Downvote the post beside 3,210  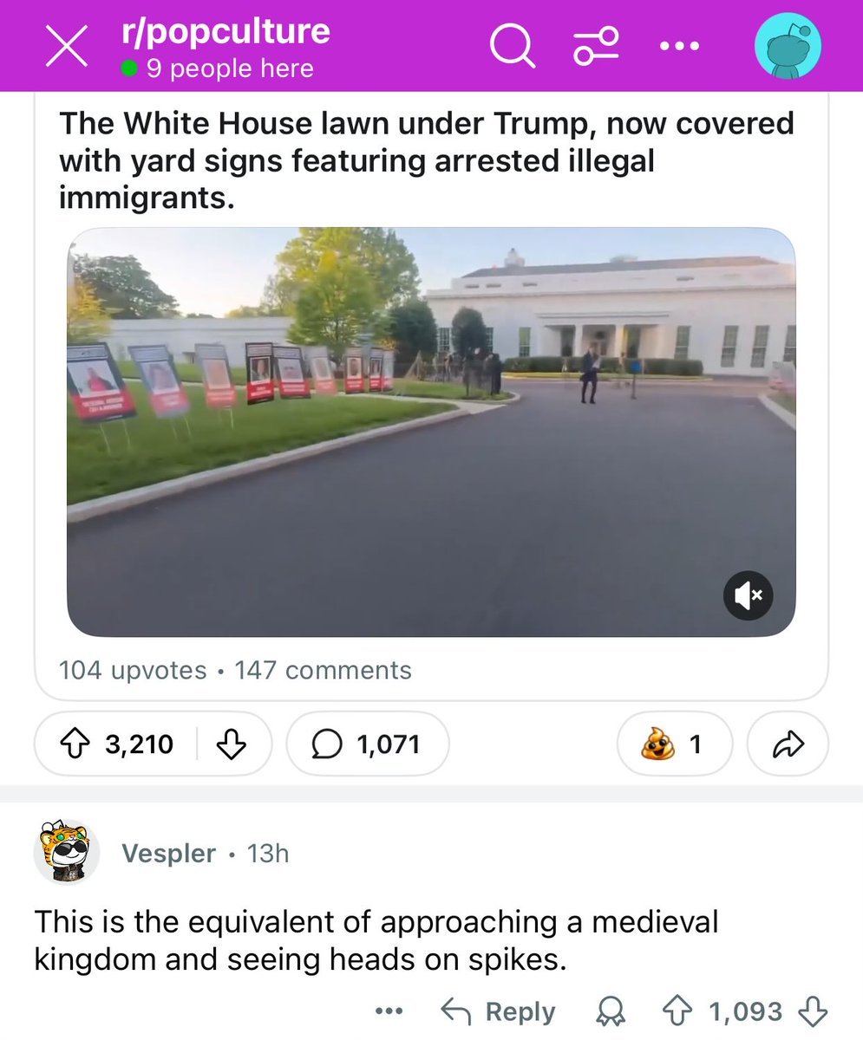(x=230, y=744)
